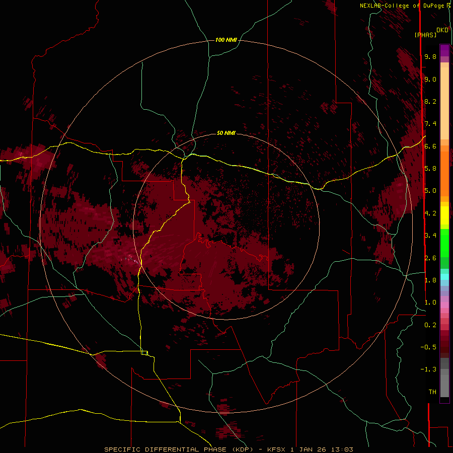Click the 6.6 legend value
Image resolution: width=453 pixels, height=453 pixels.
click(x=430, y=146)
